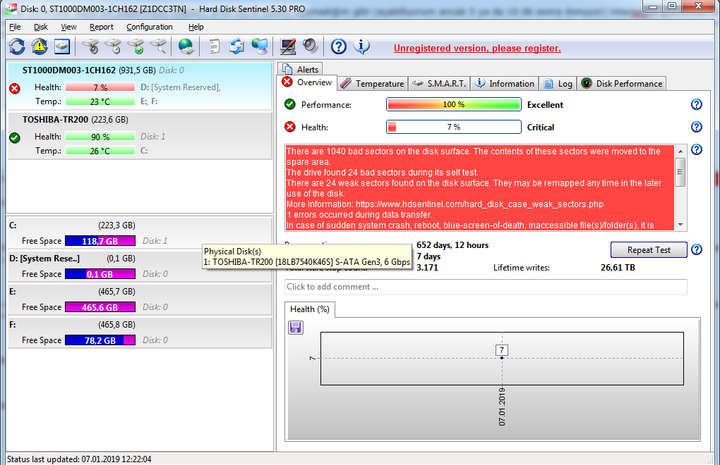The image size is (720, 465).
Task: Click the help icon next to Performance
Action: pyautogui.click(x=696, y=105)
